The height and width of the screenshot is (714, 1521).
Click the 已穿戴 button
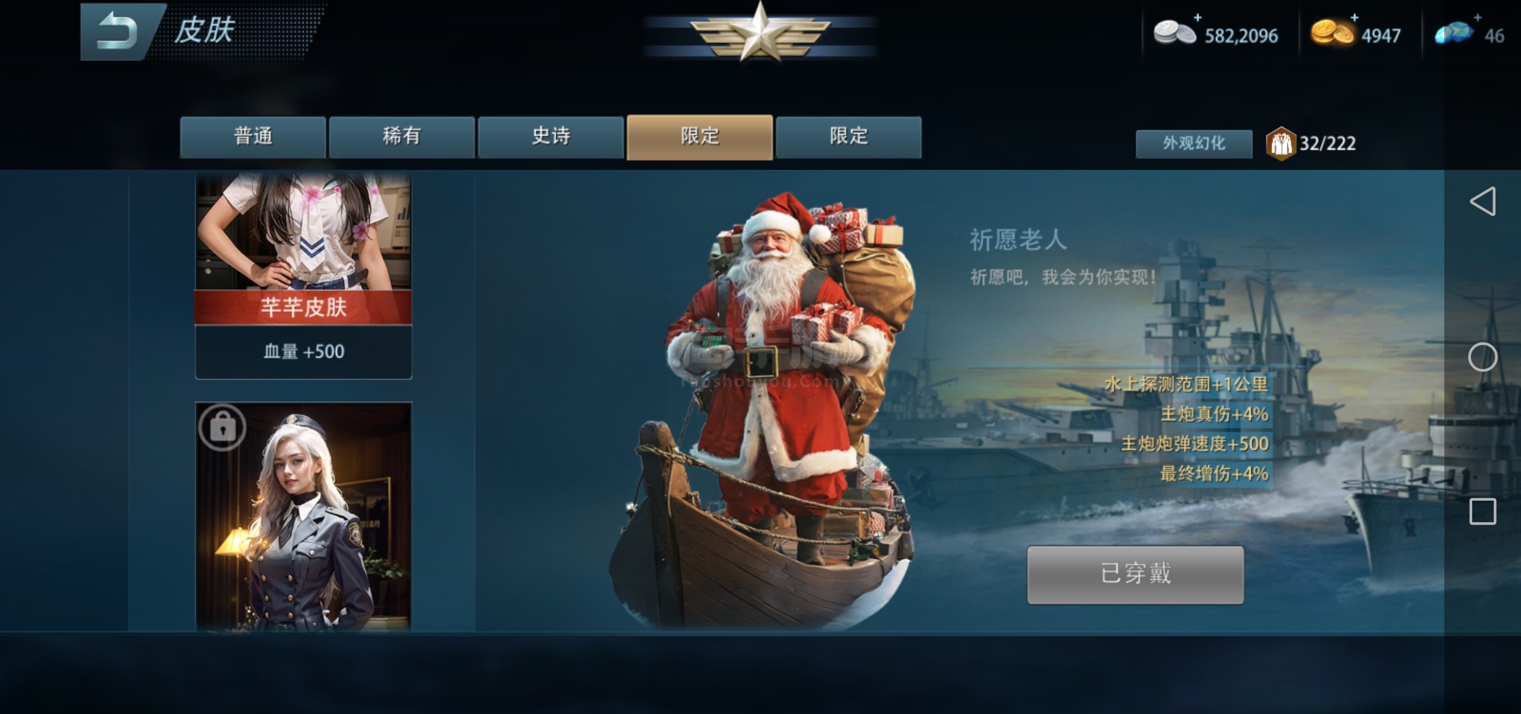1135,574
